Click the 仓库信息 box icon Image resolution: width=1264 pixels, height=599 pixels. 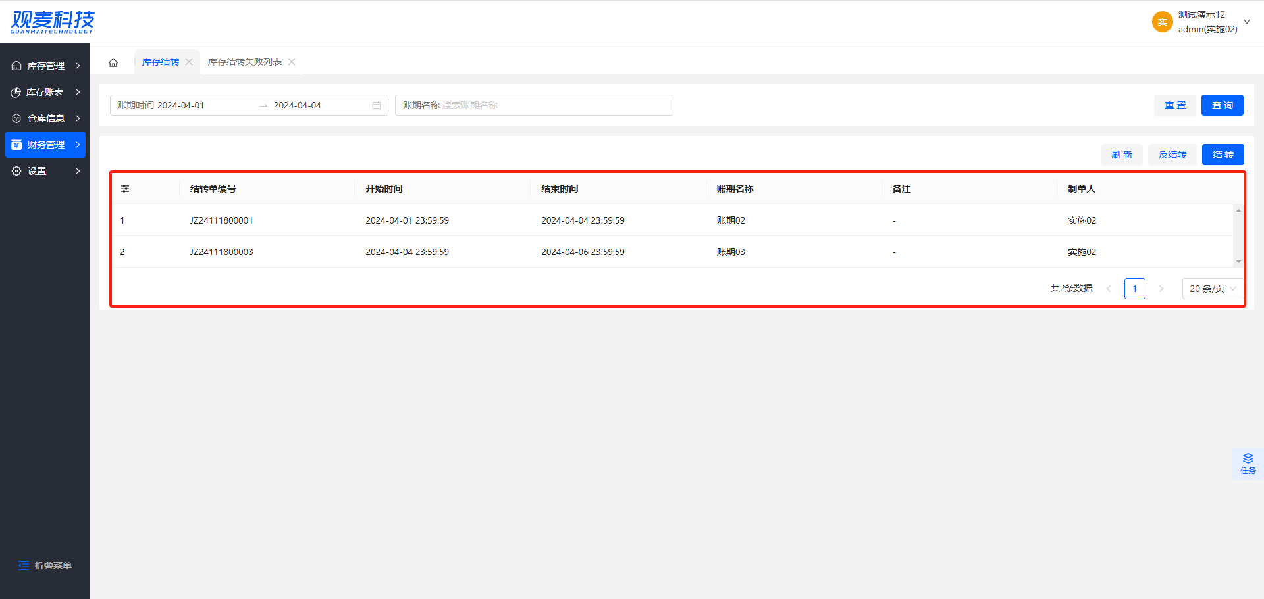16,118
